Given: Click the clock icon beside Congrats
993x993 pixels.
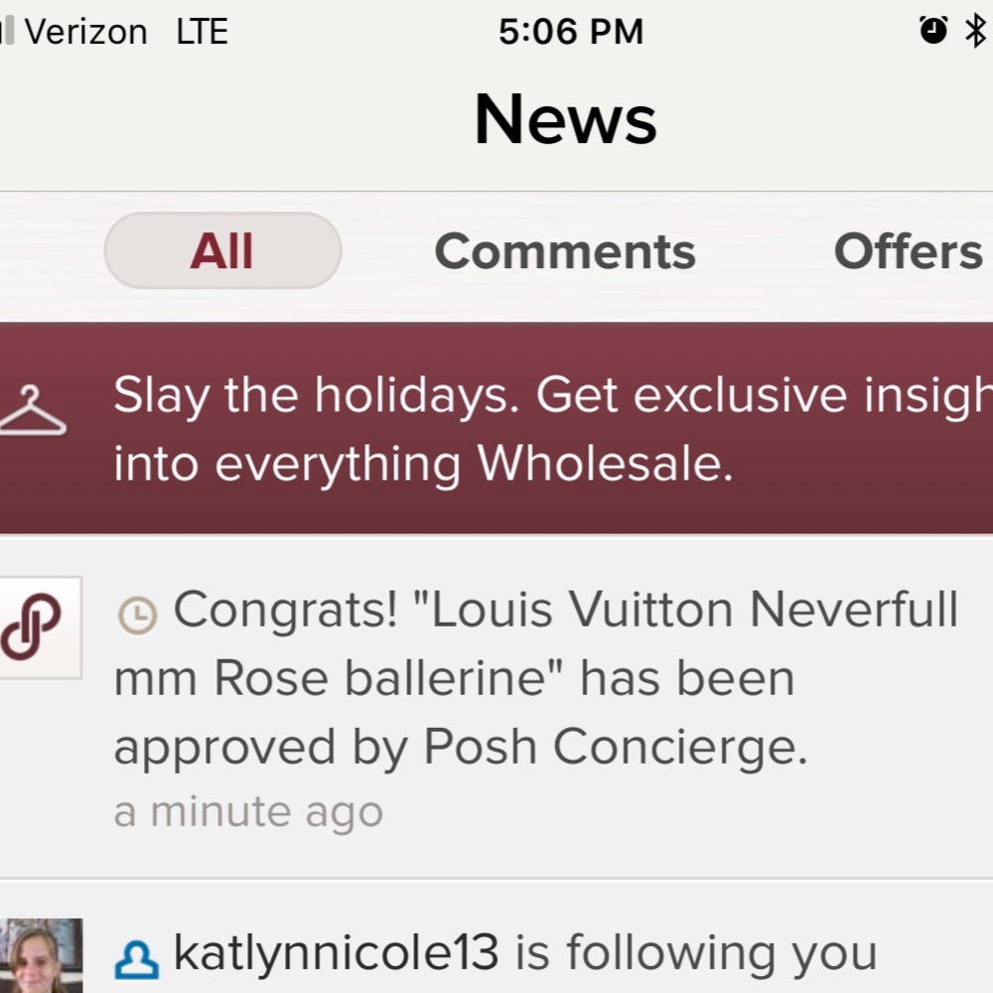Looking at the screenshot, I should click(137, 616).
